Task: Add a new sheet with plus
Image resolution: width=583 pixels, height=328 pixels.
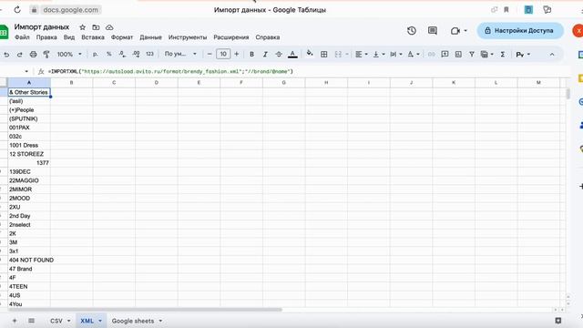Action: (15, 321)
